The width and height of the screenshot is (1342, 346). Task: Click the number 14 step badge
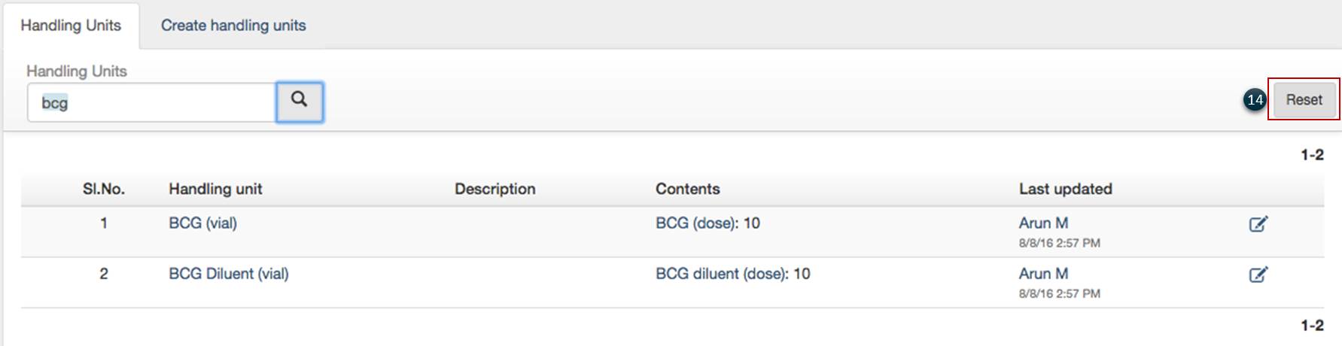(x=1255, y=100)
